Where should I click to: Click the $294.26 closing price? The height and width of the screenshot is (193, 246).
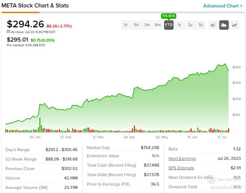click(25, 24)
